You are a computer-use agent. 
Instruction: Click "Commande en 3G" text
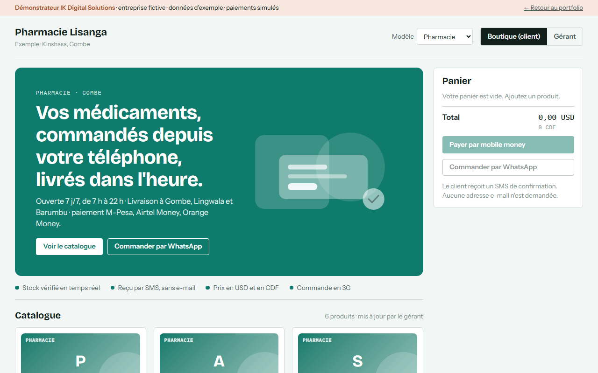coord(324,288)
